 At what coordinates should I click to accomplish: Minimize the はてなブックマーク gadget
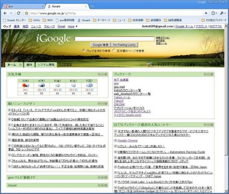pyautogui.click(x=209, y=125)
